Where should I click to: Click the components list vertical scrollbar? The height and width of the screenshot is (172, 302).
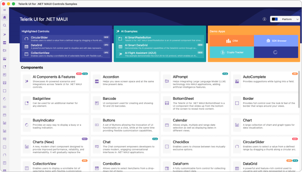pos(299,89)
